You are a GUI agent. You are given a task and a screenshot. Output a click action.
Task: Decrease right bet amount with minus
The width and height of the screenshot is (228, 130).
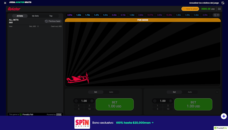pyautogui.click(x=155, y=101)
